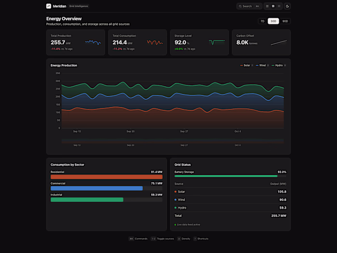
Task: Click the 255.7 MW total value
Action: 279,215
